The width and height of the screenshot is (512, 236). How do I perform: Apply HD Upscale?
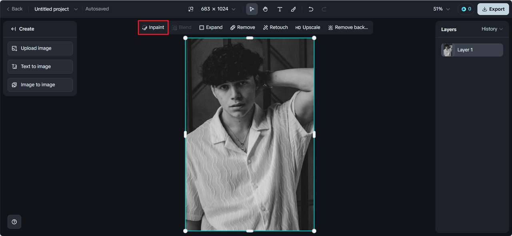[x=308, y=28]
